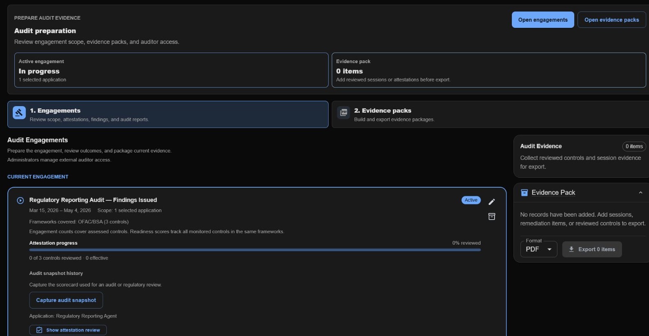The height and width of the screenshot is (336, 649).
Task: Switch to the 1. Engagements step tab
Action: [x=168, y=114]
